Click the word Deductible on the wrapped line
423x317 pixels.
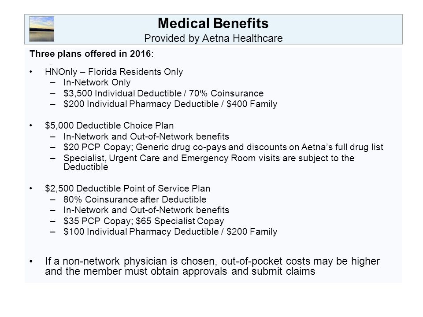(86, 167)
